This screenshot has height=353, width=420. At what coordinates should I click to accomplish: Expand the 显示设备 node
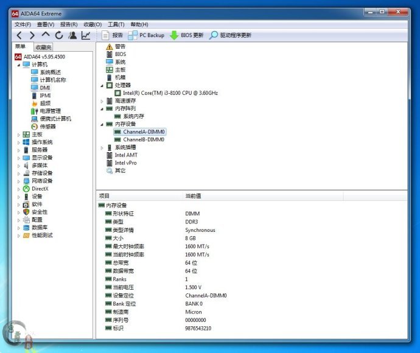[x=19, y=158]
